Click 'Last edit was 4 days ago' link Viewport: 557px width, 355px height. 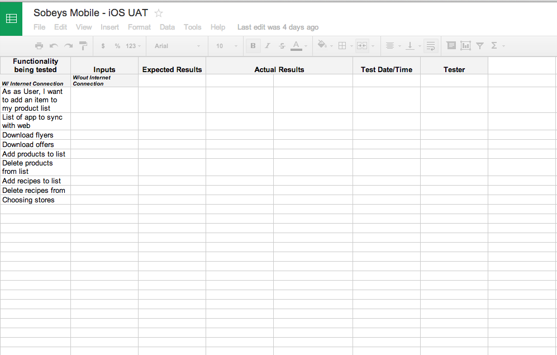click(x=278, y=27)
